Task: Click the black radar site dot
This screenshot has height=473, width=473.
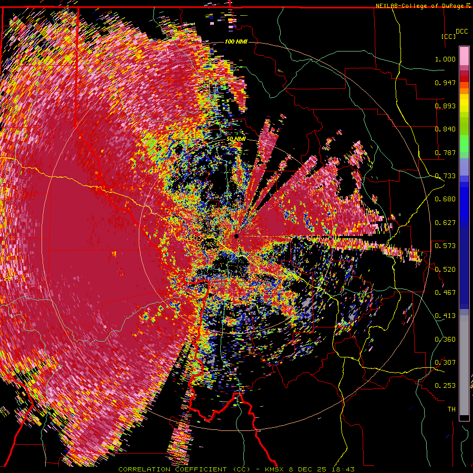Action: [x=236, y=236]
